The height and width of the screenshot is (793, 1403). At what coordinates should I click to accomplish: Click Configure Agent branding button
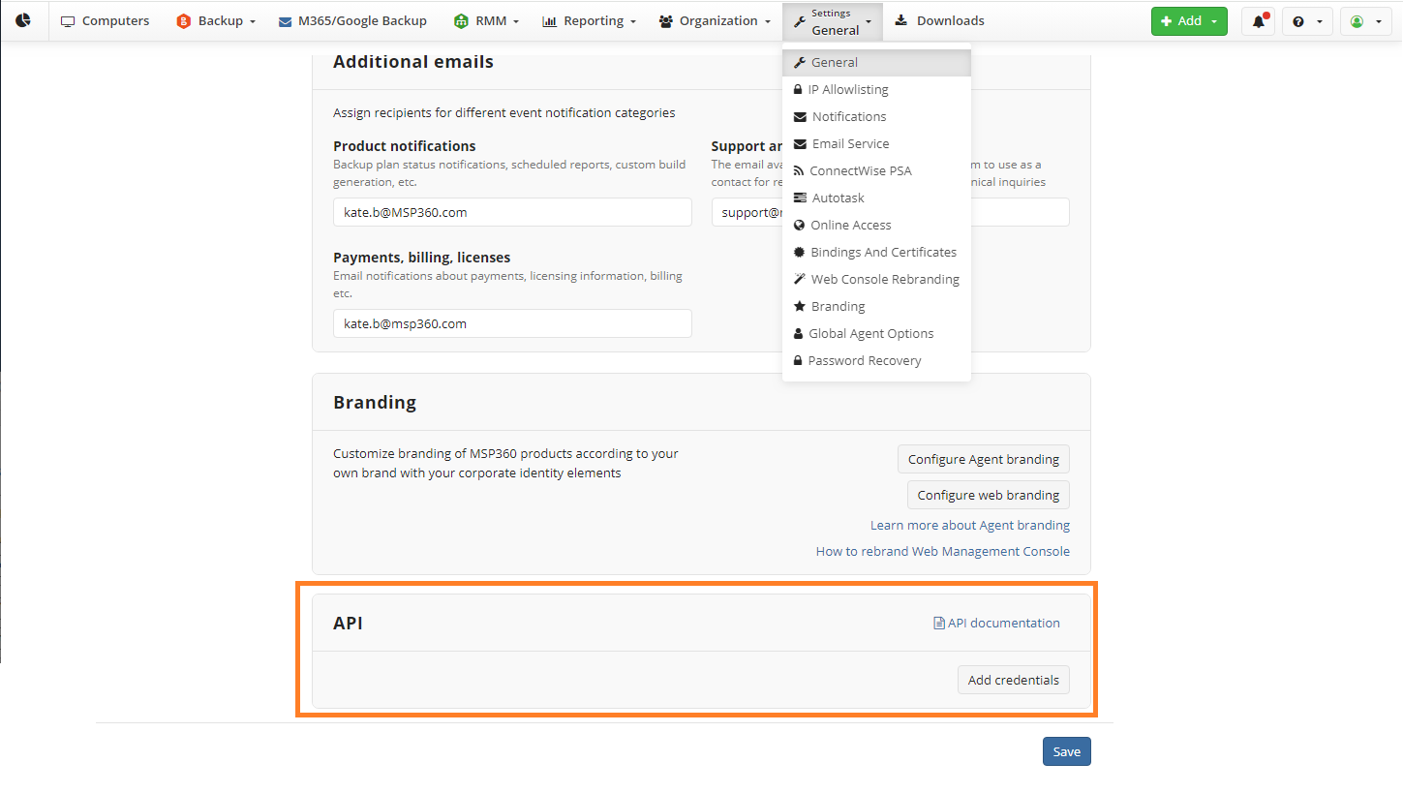pyautogui.click(x=984, y=460)
